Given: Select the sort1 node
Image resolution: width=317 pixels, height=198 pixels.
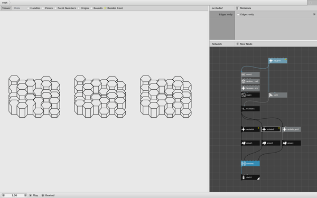Looking at the screenshot, I should 278,95.
